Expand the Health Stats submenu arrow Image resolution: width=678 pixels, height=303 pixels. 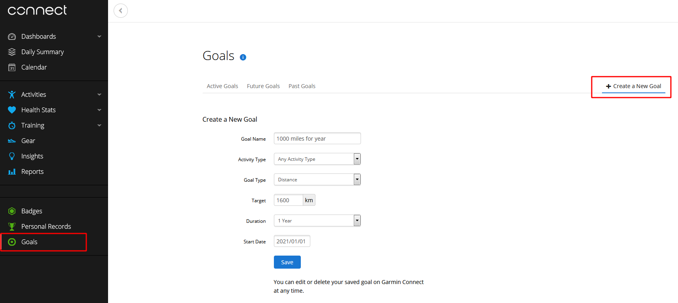99,110
